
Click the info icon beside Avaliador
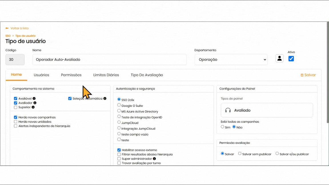(35, 103)
